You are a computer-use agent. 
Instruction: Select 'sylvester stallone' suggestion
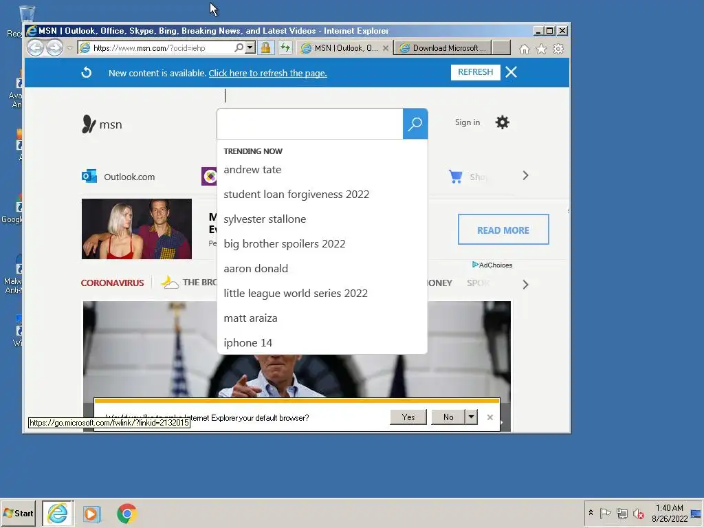coord(265,219)
